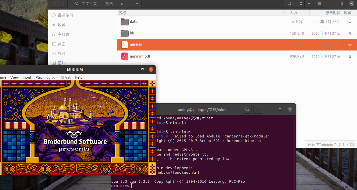This screenshot has width=357, height=190.
Task: Sort files by 名称 column
Action: pos(202,13)
